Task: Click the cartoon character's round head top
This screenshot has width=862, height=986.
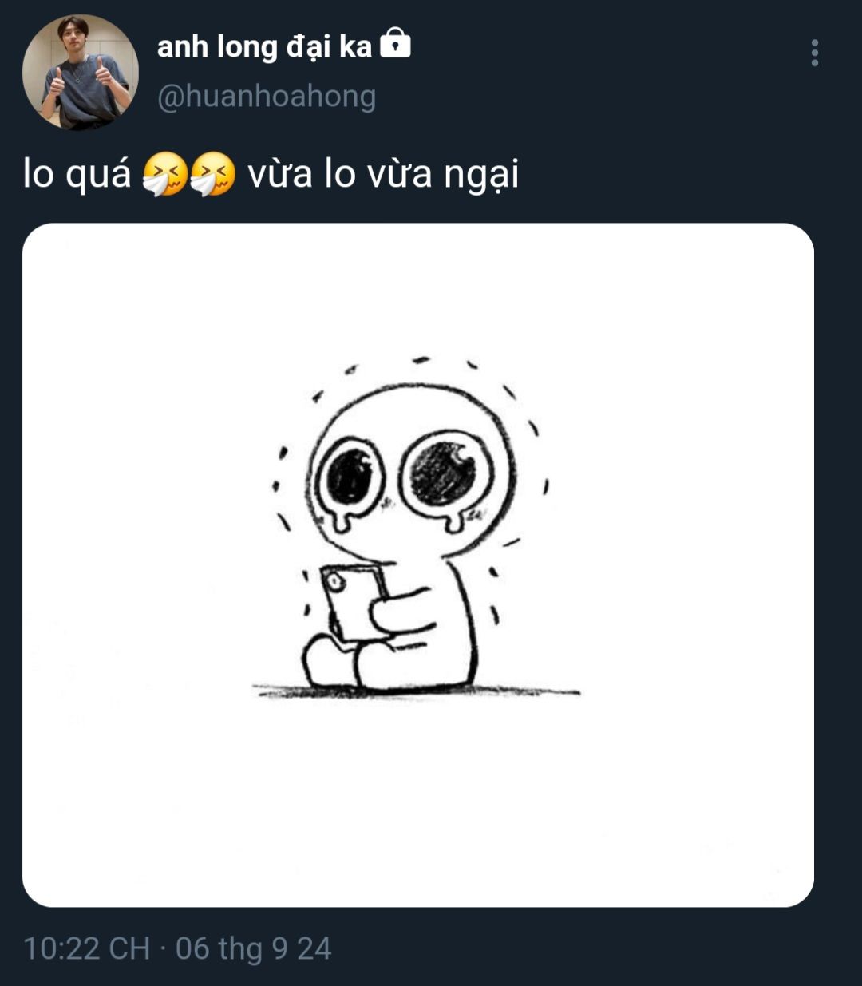Action: 411,407
